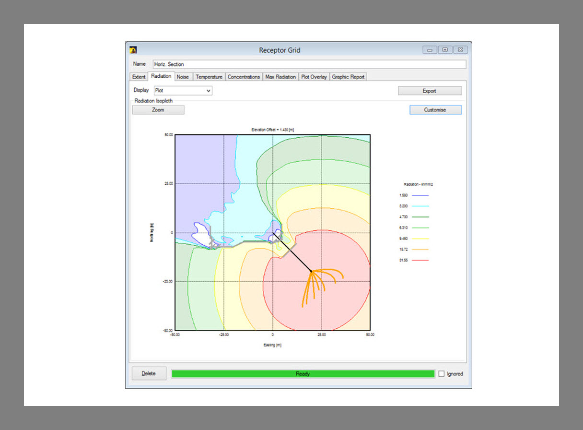Click the 'Name' label
Screen dimensions: 583x430
pos(139,64)
